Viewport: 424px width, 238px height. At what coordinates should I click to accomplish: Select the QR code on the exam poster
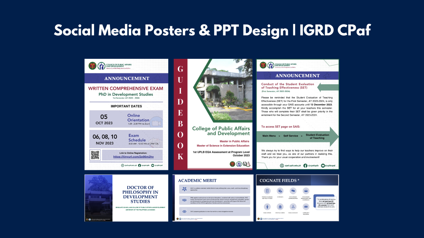coord(95,155)
